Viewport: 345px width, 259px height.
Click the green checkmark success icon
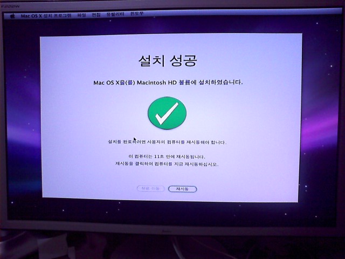[167, 113]
